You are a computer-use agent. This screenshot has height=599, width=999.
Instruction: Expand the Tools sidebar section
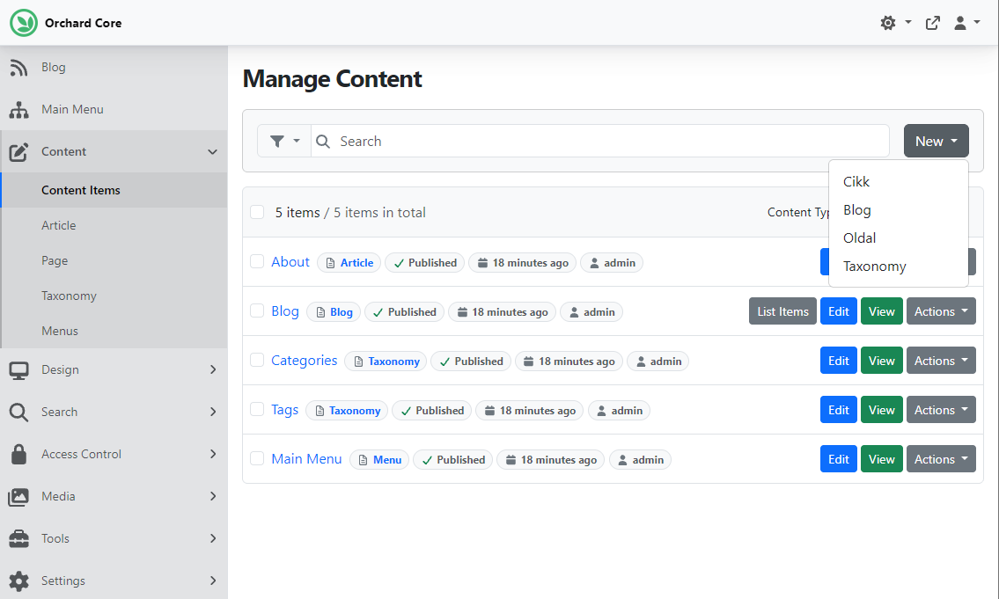(213, 538)
